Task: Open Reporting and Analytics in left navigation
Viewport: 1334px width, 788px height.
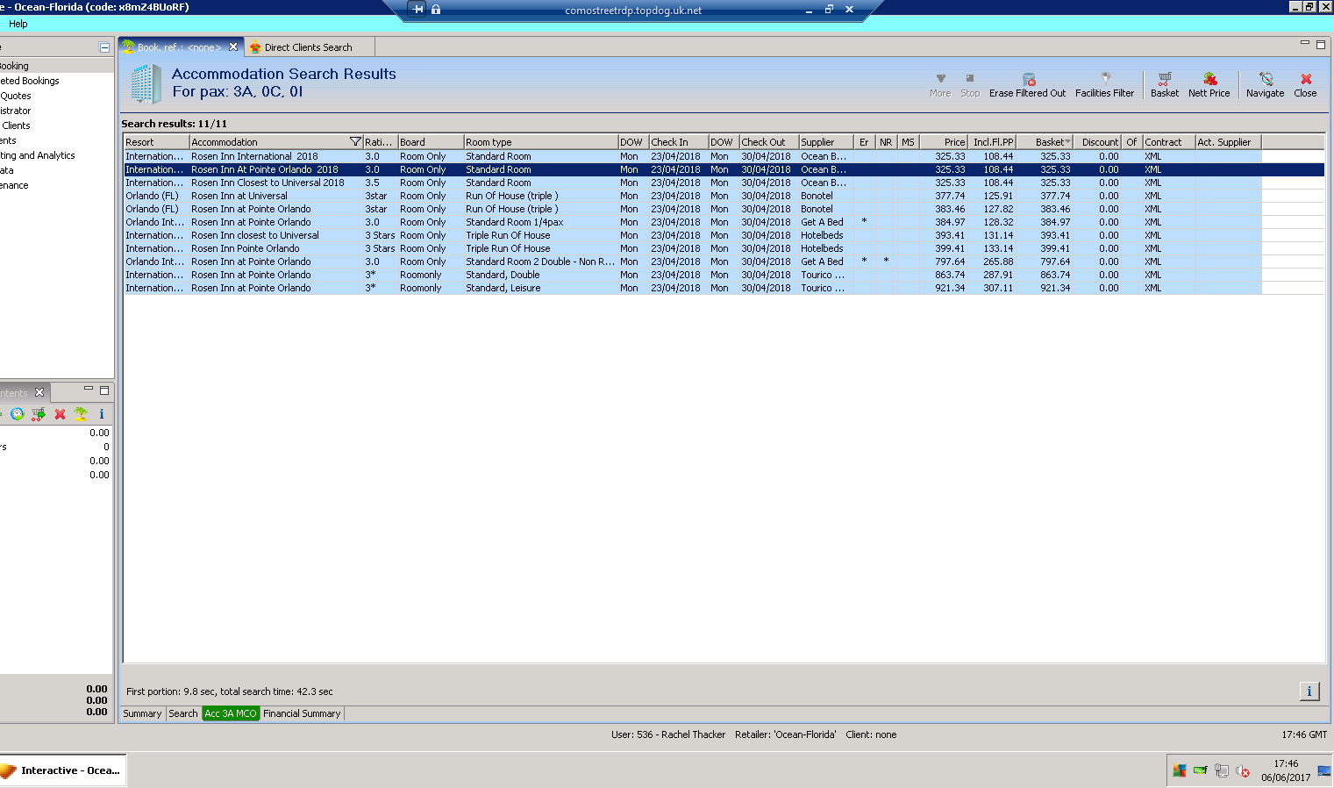Action: 38,155
